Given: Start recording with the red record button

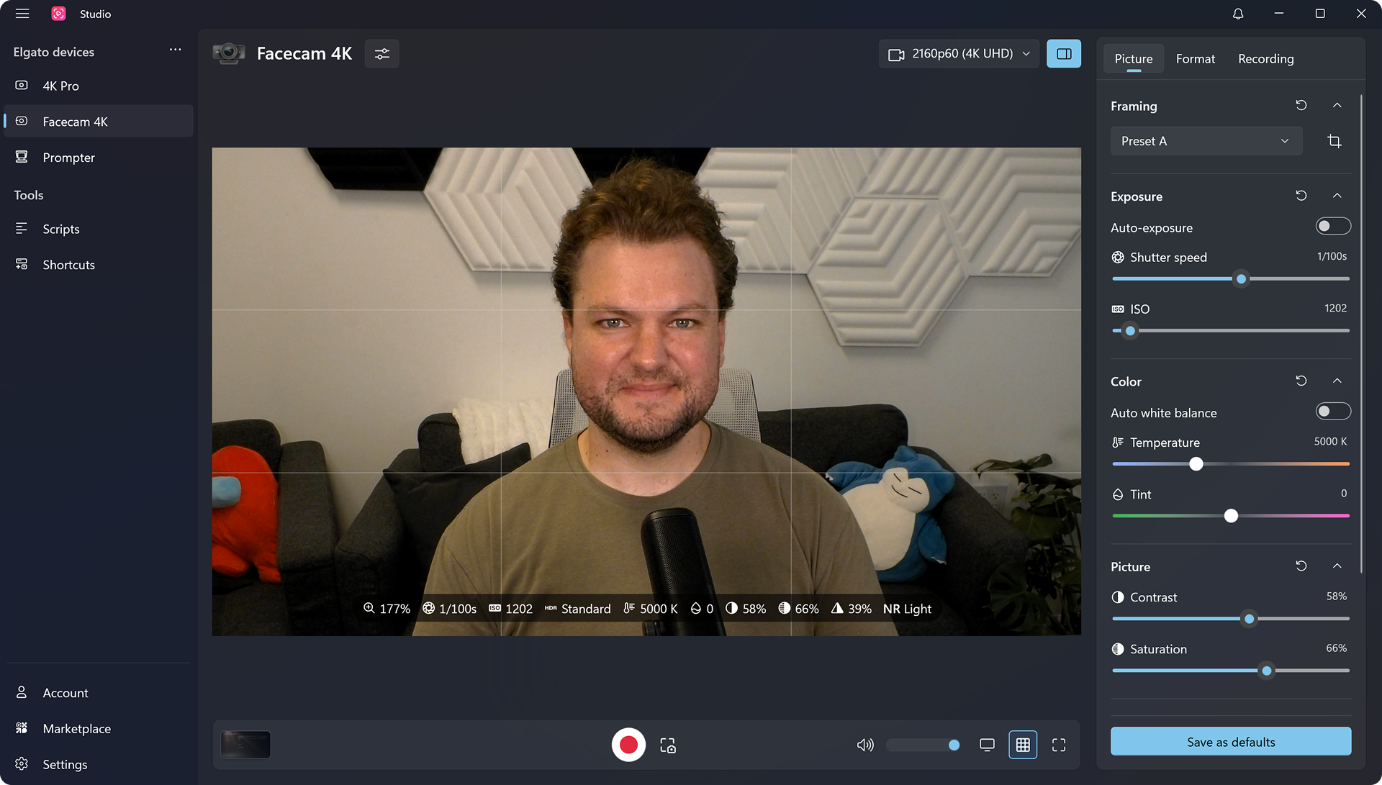Looking at the screenshot, I should coord(628,745).
